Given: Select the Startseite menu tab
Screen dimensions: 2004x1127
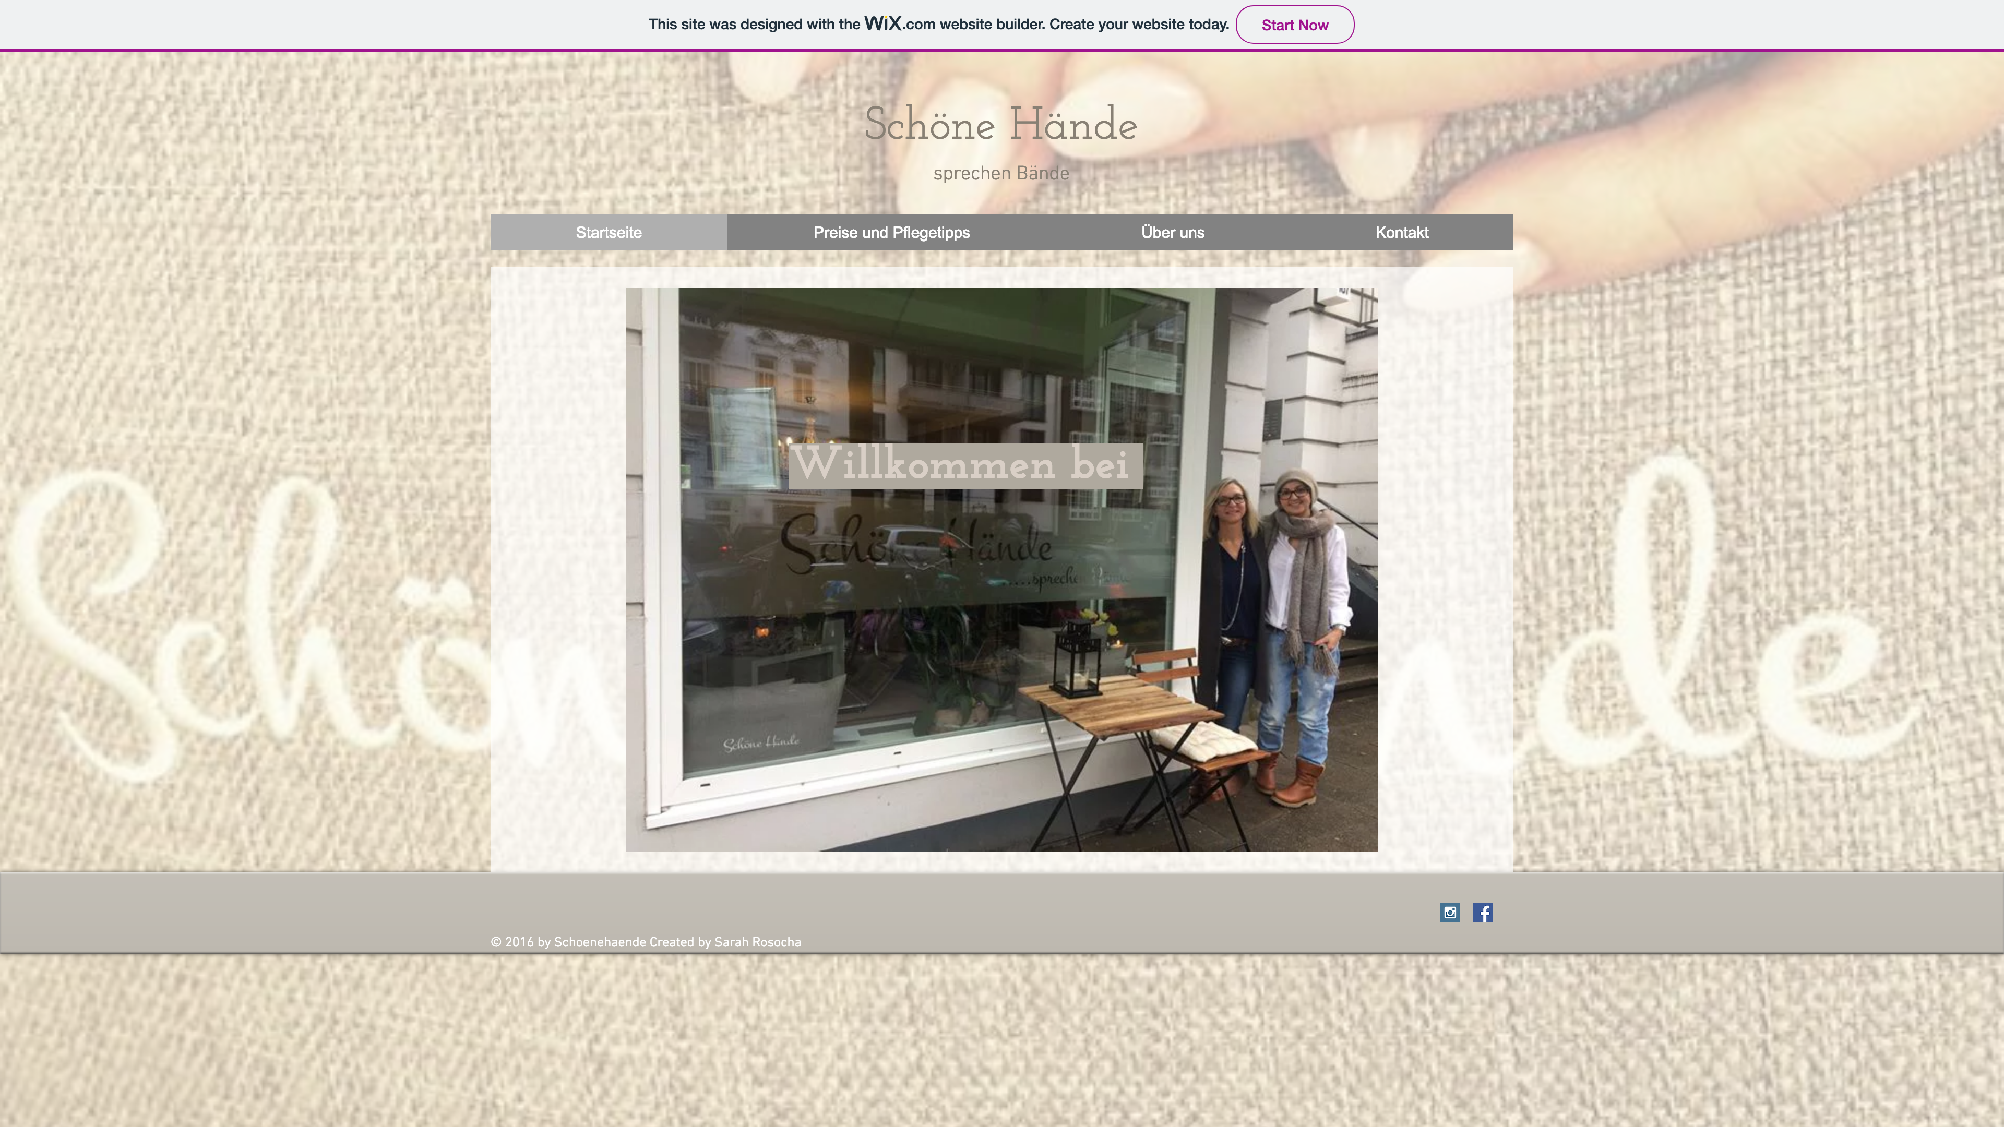Looking at the screenshot, I should [609, 233].
